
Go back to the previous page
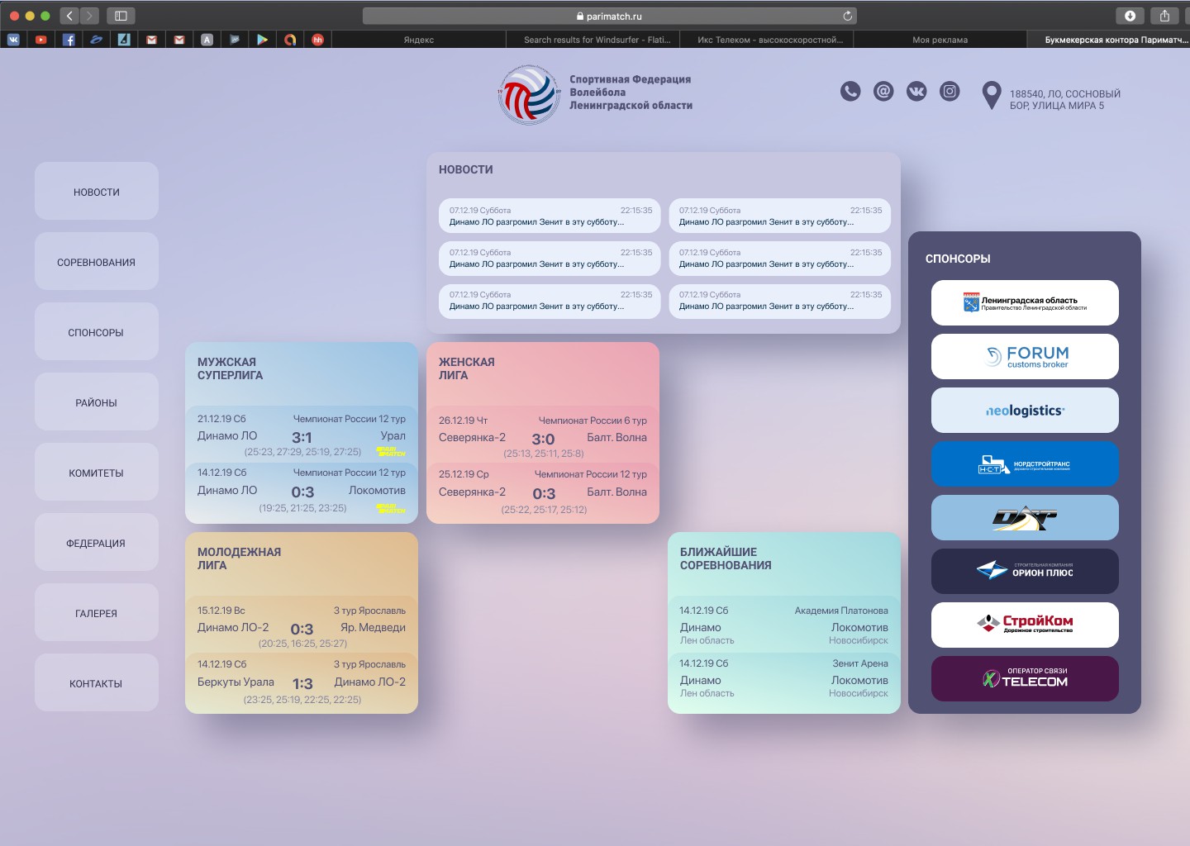69,16
